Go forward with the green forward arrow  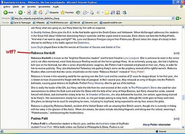(20, 13)
